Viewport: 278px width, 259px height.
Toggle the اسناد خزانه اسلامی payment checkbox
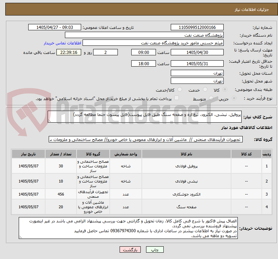176,98
